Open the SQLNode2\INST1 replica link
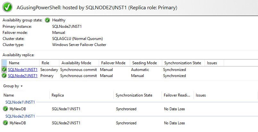Screen dimensions: 258x132 [x=23, y=76]
